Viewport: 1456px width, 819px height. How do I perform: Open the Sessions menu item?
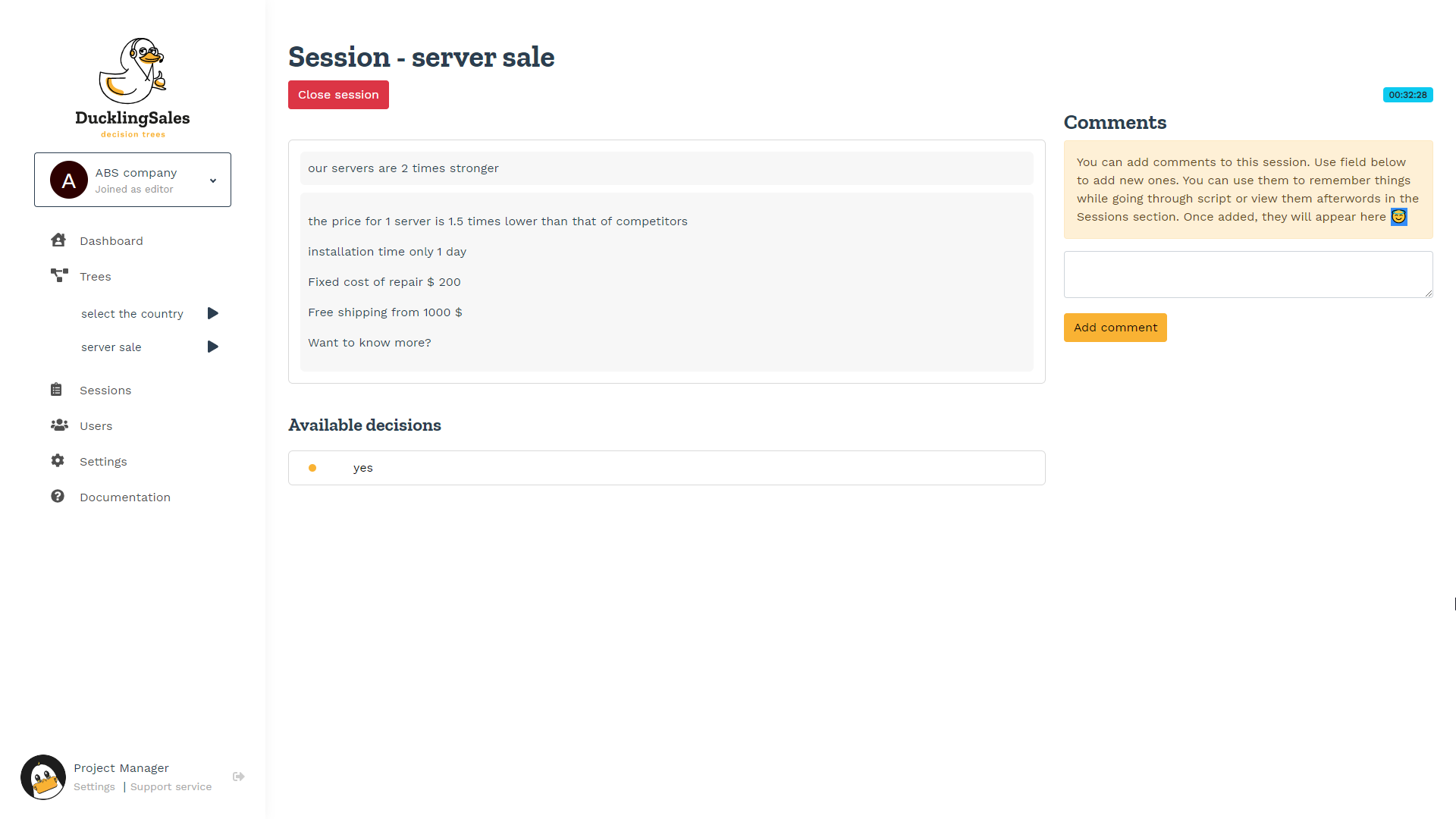[105, 391]
